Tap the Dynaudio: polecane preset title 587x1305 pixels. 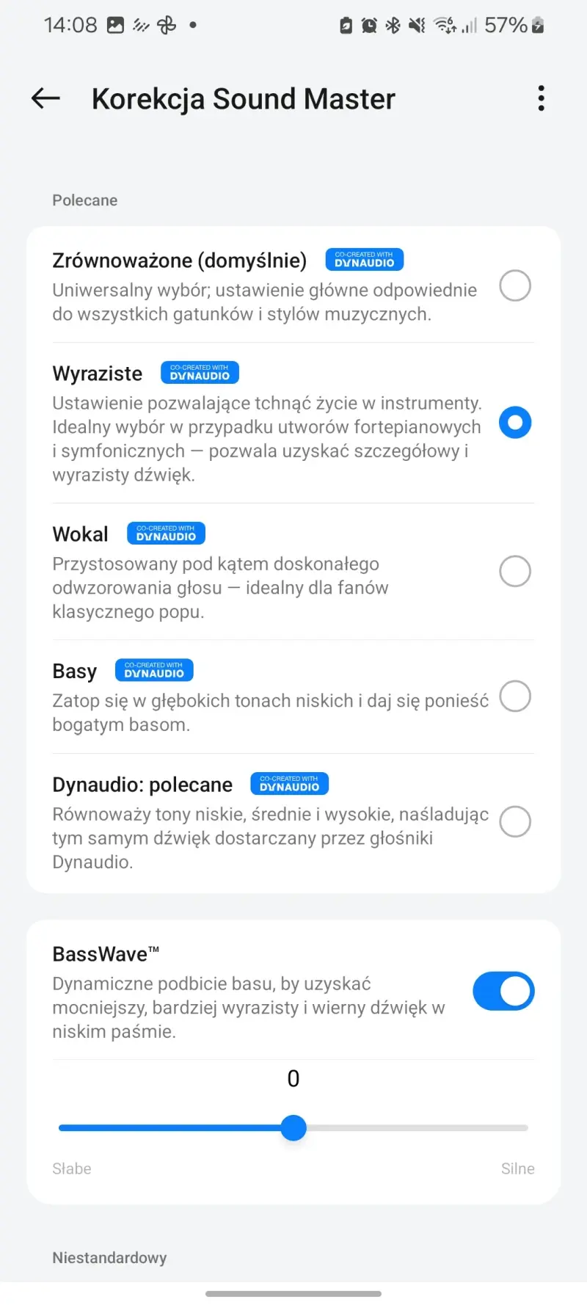click(142, 785)
